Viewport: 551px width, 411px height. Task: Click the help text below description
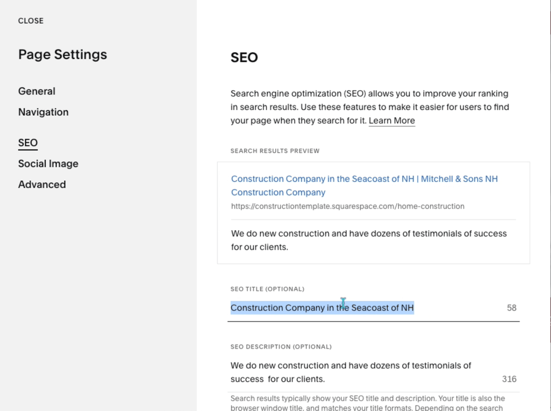(368, 403)
